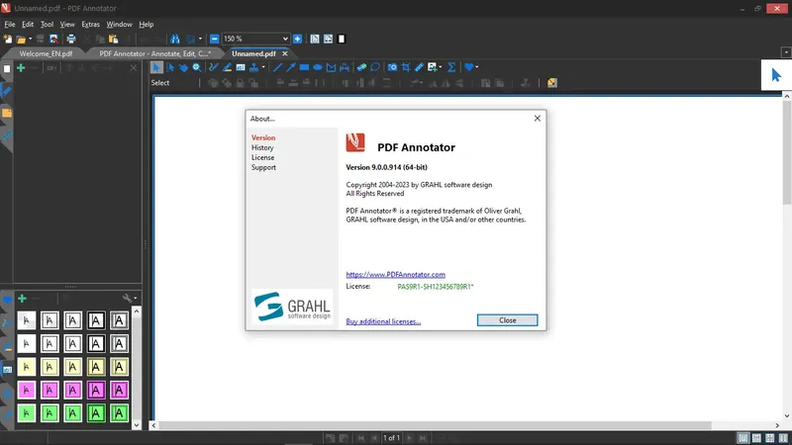Expand the Insert image dropdown arrow
This screenshot has height=445, width=792.
(441, 67)
